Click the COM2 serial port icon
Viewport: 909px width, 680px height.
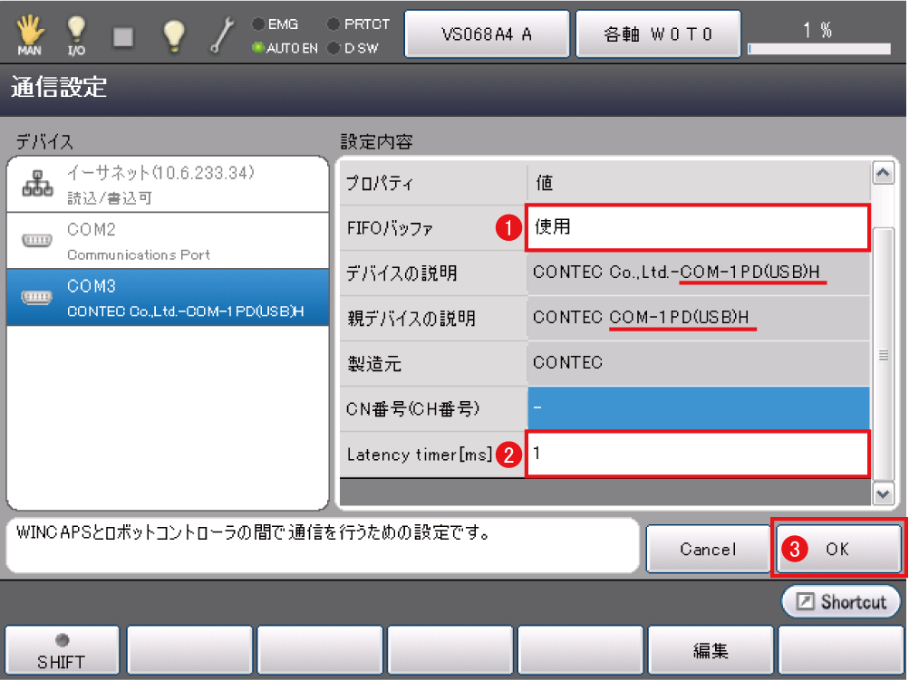(x=35, y=241)
